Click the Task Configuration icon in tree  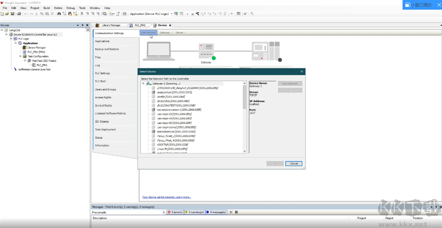[24, 56]
